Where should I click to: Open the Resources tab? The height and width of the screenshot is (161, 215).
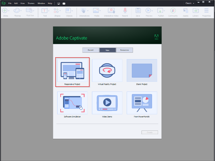point(124,50)
